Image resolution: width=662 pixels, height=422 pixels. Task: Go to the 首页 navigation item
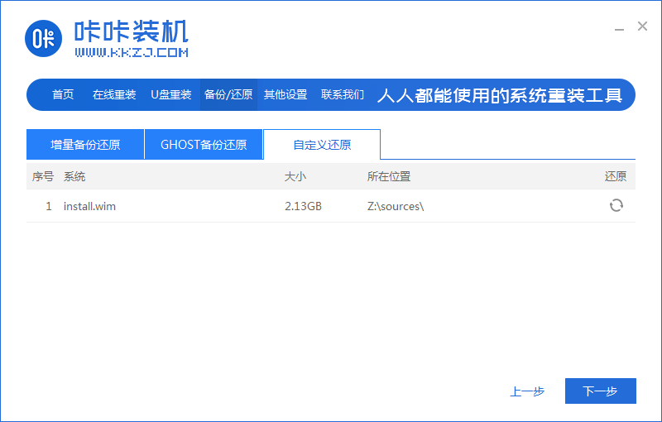(x=63, y=95)
